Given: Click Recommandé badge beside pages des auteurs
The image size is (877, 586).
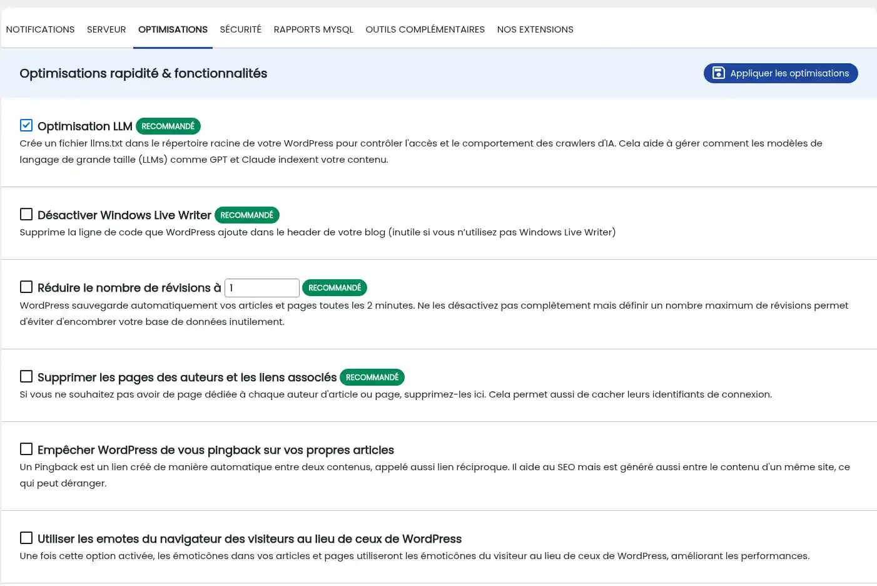Looking at the screenshot, I should click(x=372, y=378).
